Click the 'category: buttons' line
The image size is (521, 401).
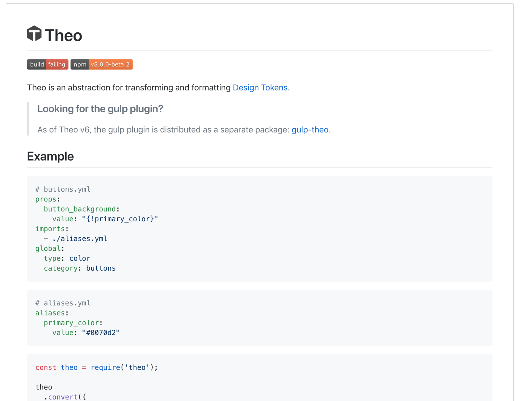pos(80,268)
